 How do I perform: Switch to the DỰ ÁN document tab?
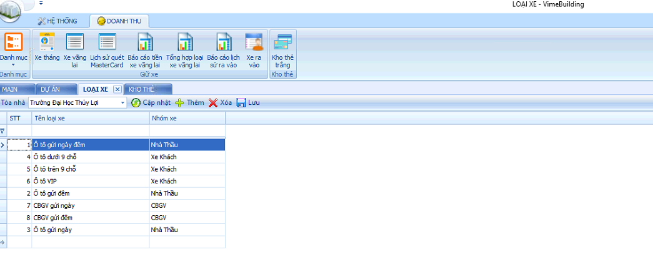click(55, 89)
